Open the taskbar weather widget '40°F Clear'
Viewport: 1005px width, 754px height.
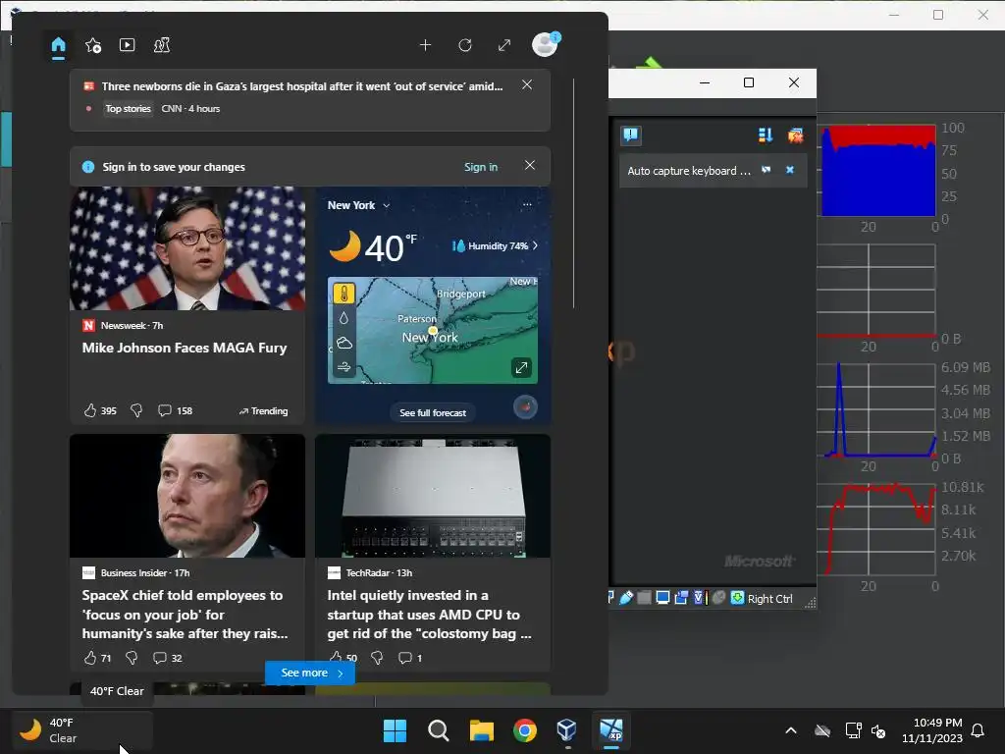(x=82, y=730)
